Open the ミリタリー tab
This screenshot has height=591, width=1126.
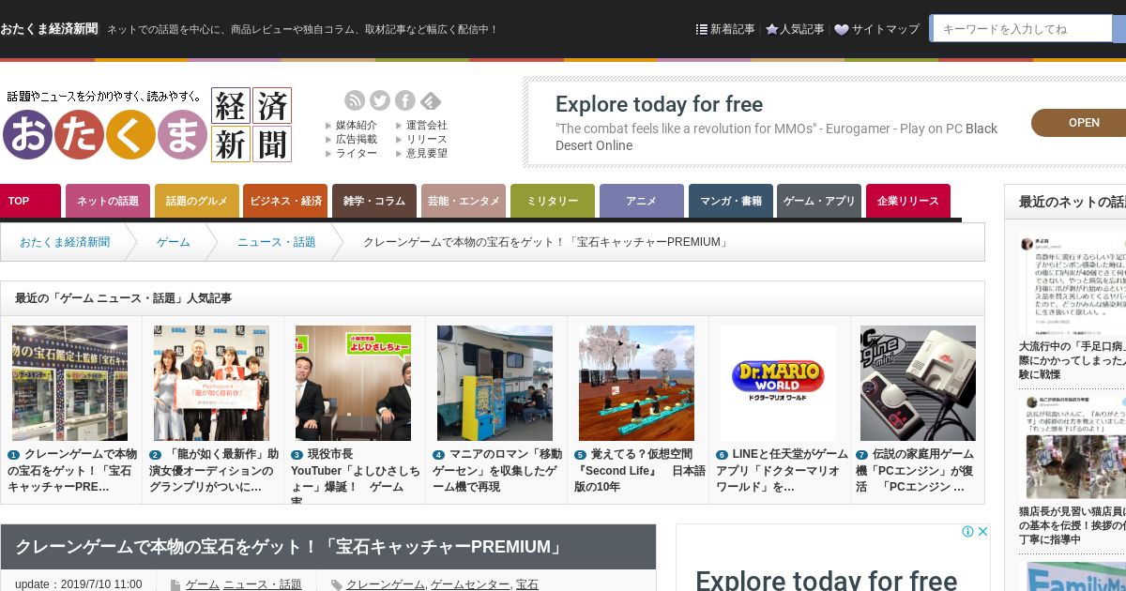(x=553, y=201)
